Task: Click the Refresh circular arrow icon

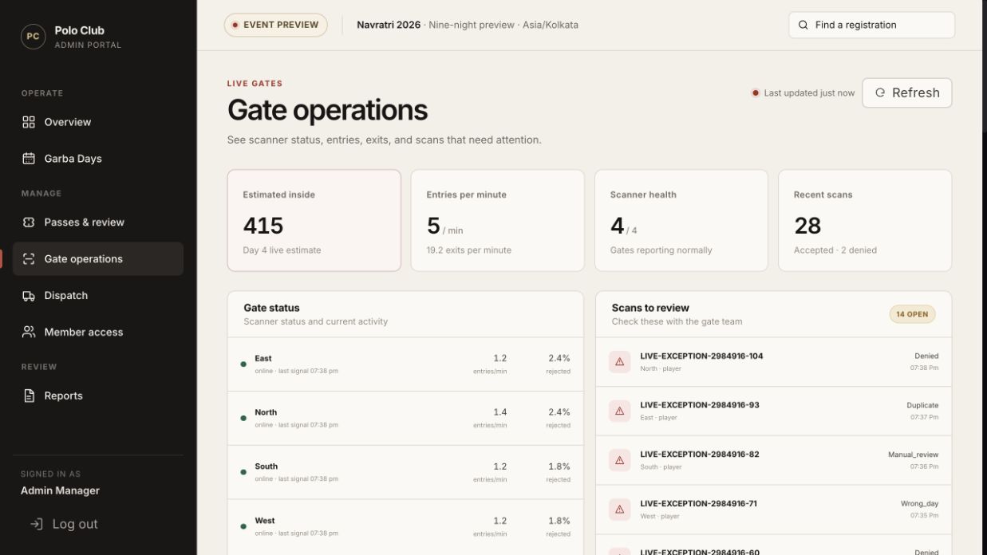Action: 880,92
